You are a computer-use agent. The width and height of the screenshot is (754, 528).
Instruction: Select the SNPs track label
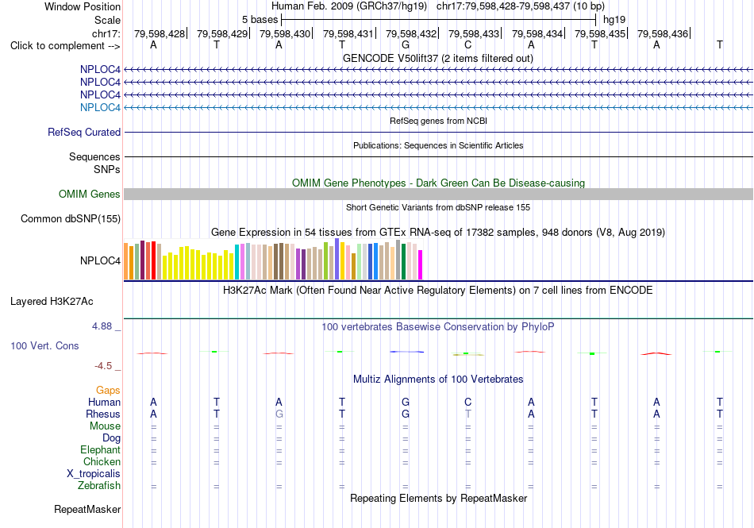point(107,169)
